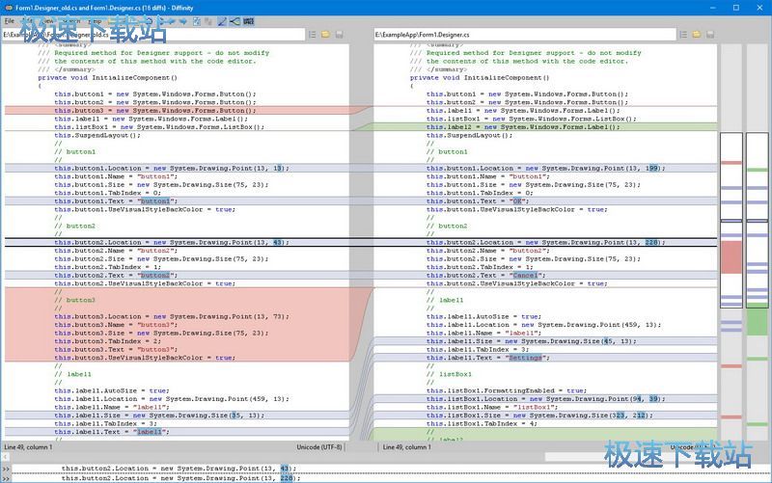Open folder icon for right file pane
Viewport: 772px width, 483px height.
[x=697, y=35]
